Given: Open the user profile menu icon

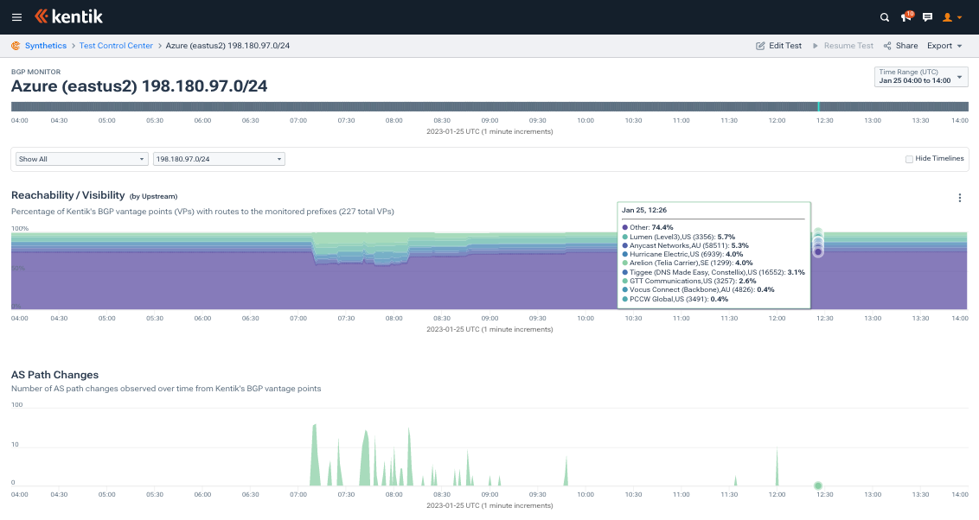Looking at the screenshot, I should (951, 17).
